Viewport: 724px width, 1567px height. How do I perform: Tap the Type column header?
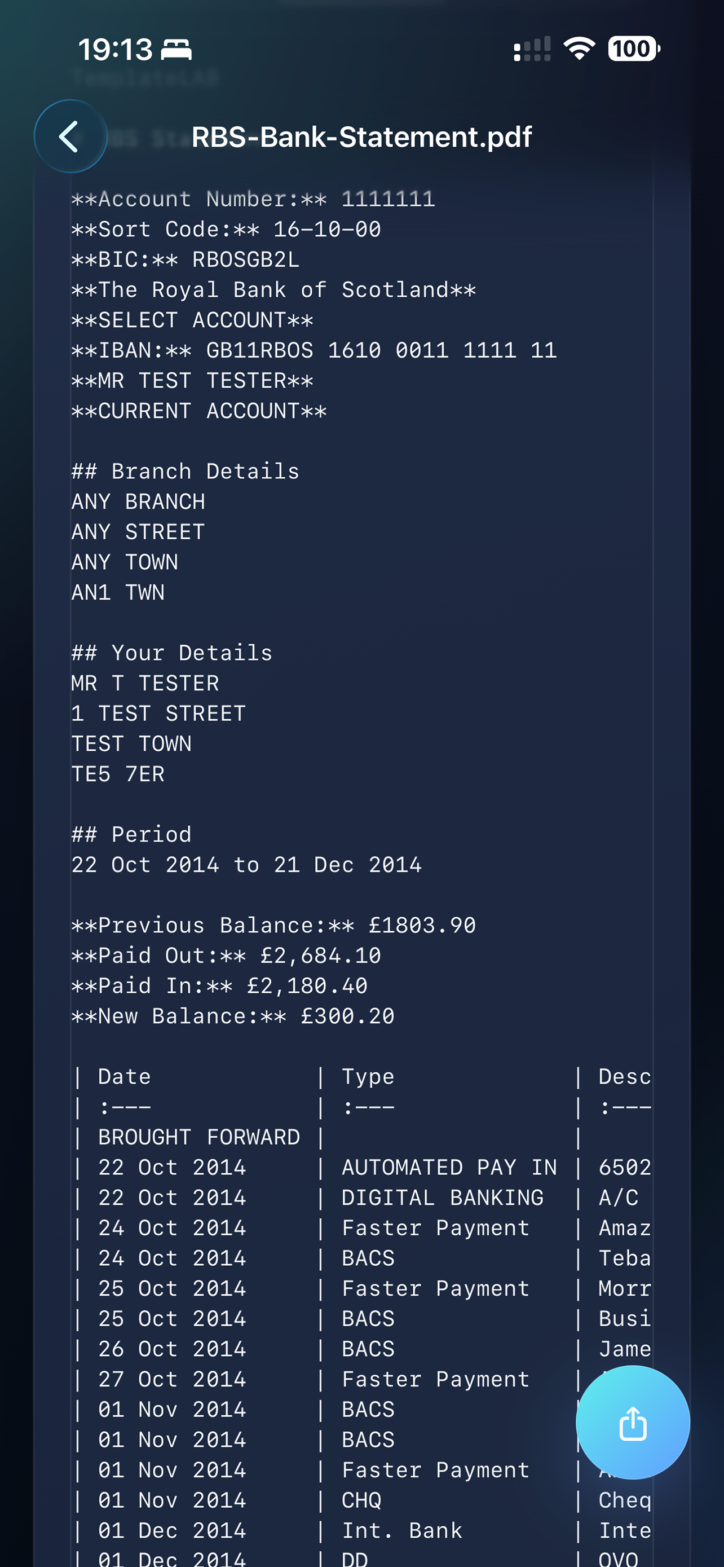point(368,1077)
